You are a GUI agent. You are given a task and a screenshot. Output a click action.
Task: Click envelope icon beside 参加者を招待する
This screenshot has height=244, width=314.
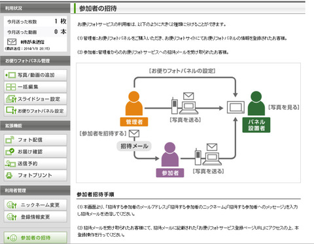pos(134,133)
